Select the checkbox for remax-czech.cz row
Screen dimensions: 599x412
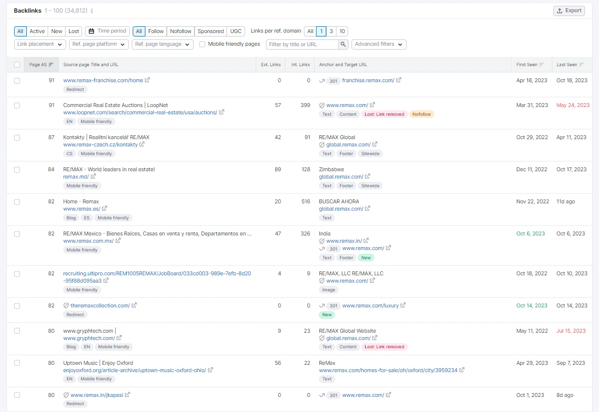pos(17,138)
